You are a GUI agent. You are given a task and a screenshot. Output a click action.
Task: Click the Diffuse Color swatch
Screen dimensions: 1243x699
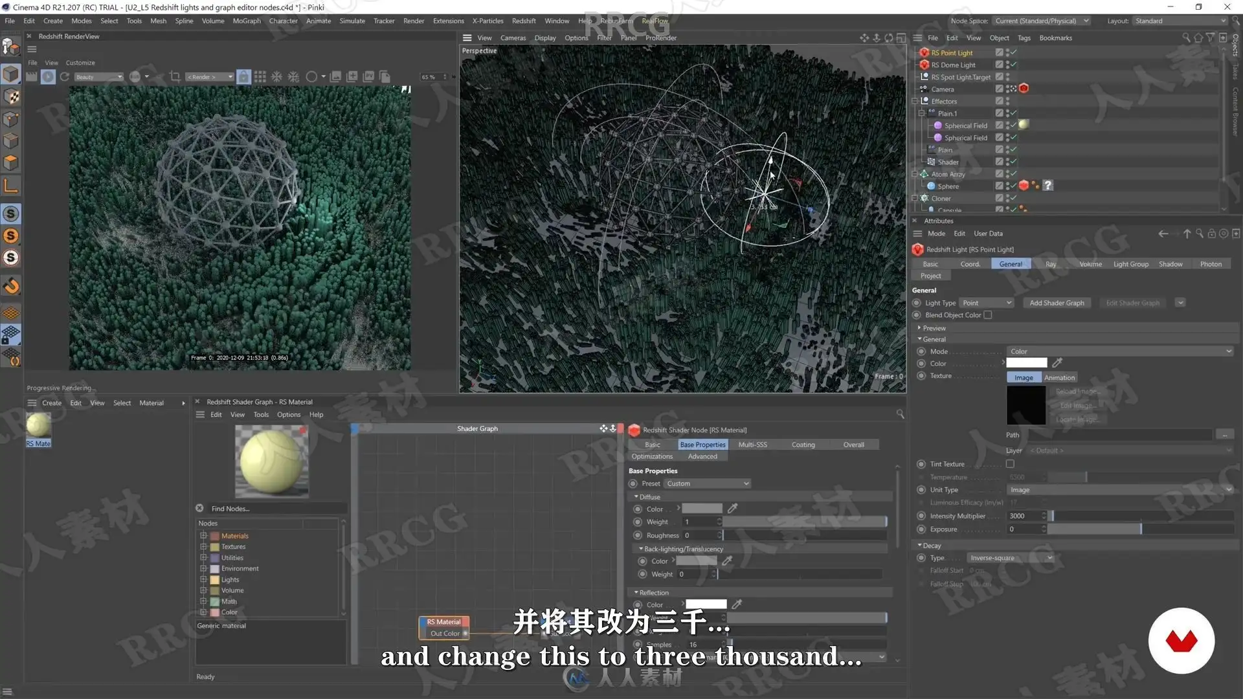(702, 509)
